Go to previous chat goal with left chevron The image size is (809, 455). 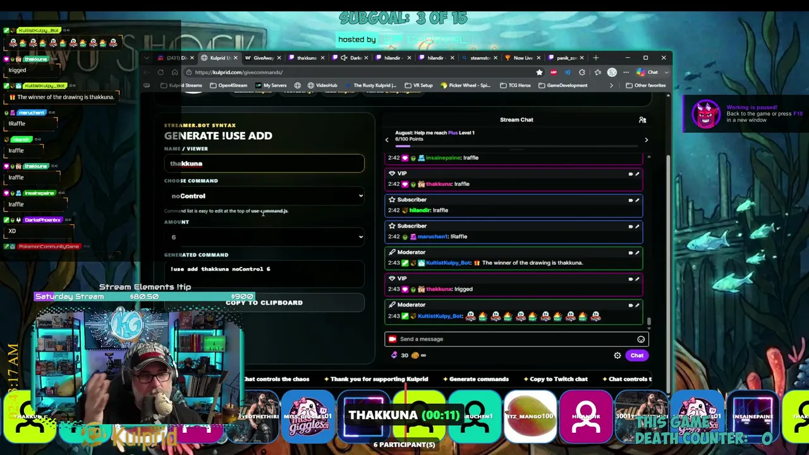tap(387, 140)
